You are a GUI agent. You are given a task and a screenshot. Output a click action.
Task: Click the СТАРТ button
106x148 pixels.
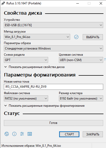point(69,134)
